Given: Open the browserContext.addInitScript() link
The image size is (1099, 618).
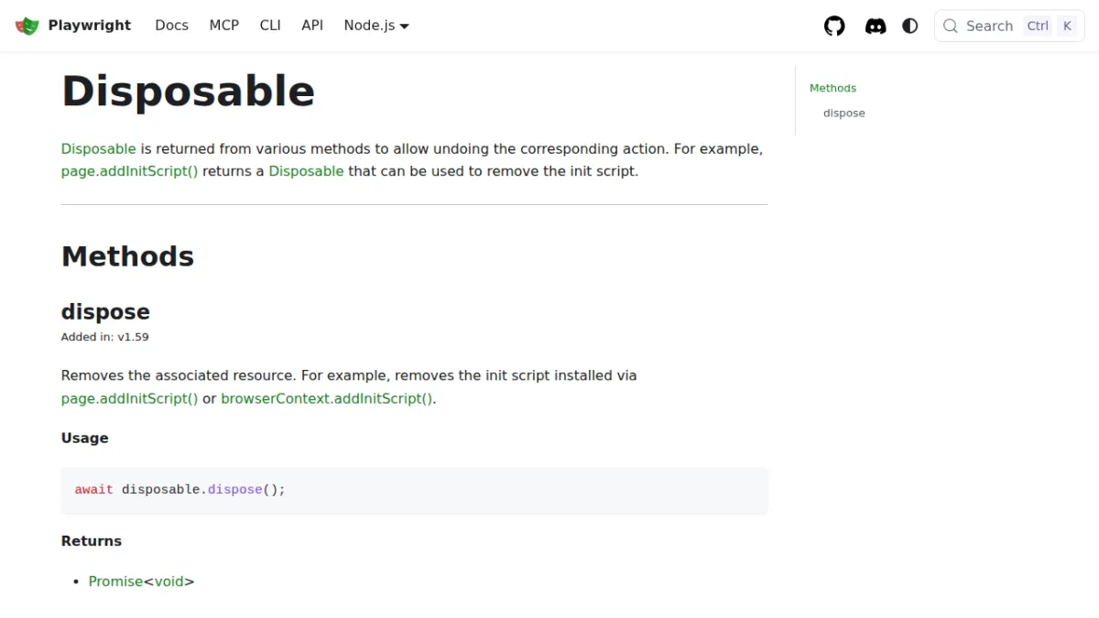Looking at the screenshot, I should coord(327,399).
